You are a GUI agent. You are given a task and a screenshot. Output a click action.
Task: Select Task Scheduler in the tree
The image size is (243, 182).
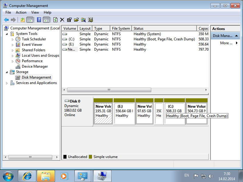(34, 39)
